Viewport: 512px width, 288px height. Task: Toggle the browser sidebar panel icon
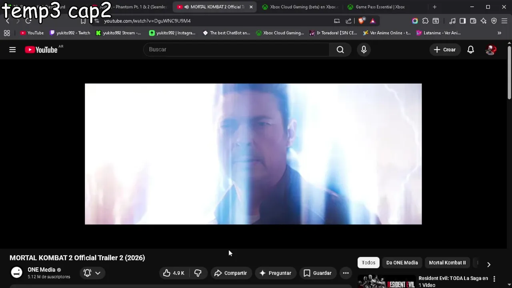[x=462, y=21]
